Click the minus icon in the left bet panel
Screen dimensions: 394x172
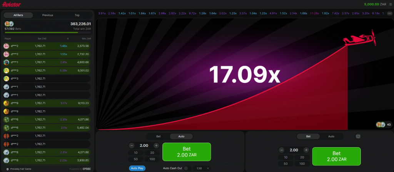point(132,146)
